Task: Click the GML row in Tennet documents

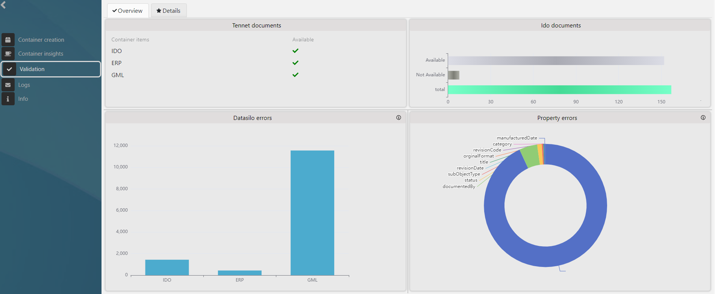Action: [256, 75]
